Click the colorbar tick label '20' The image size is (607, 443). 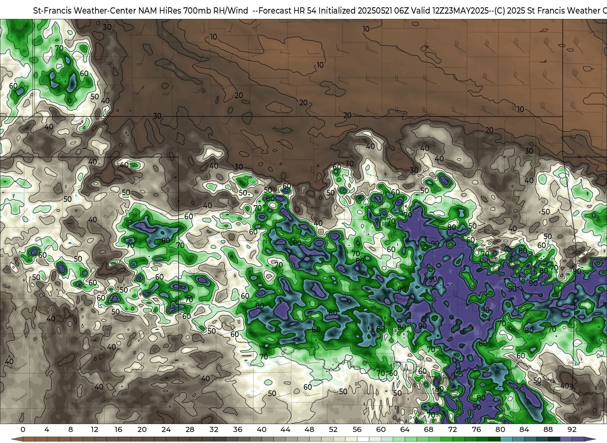(x=142, y=429)
